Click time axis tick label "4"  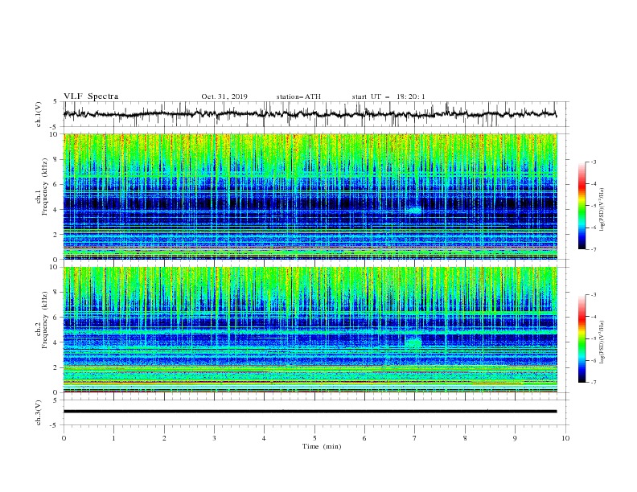[264, 438]
